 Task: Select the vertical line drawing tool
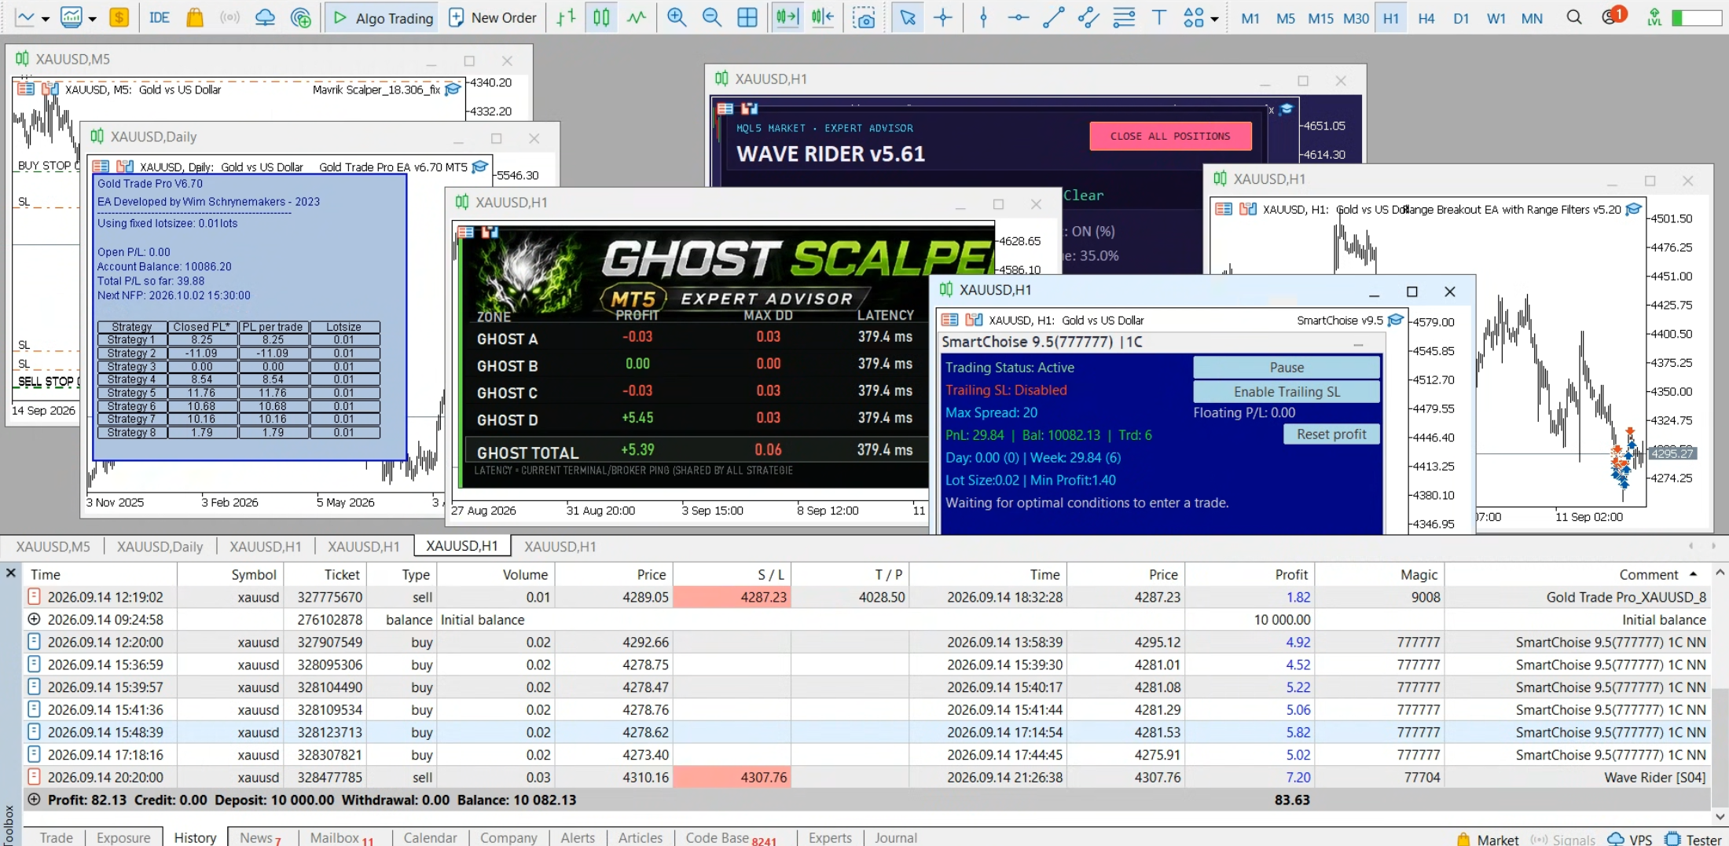[983, 17]
